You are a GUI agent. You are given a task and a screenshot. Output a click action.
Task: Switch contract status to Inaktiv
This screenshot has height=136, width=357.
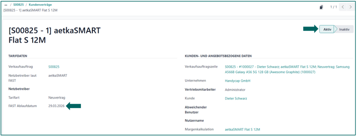point(344,29)
